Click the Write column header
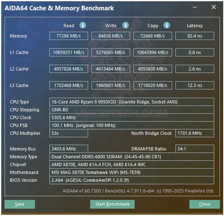224x216 pixels. coord(111,26)
